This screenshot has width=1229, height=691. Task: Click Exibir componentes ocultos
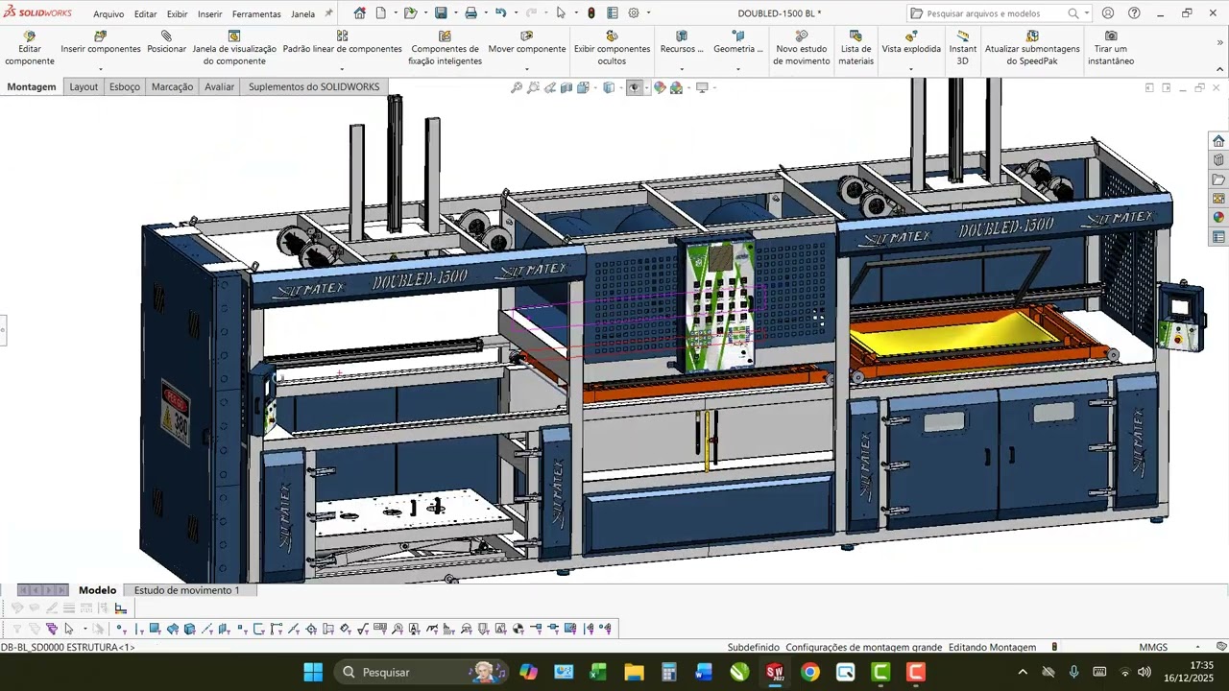click(x=612, y=48)
